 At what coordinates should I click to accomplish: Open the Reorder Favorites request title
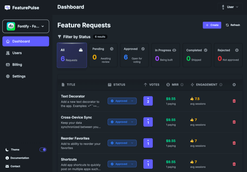click(75, 138)
